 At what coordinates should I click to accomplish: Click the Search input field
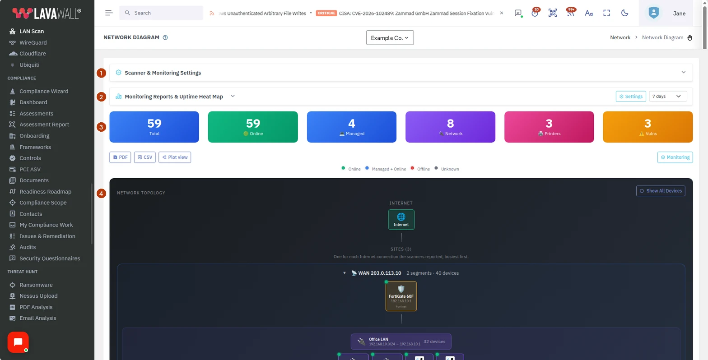(x=161, y=13)
